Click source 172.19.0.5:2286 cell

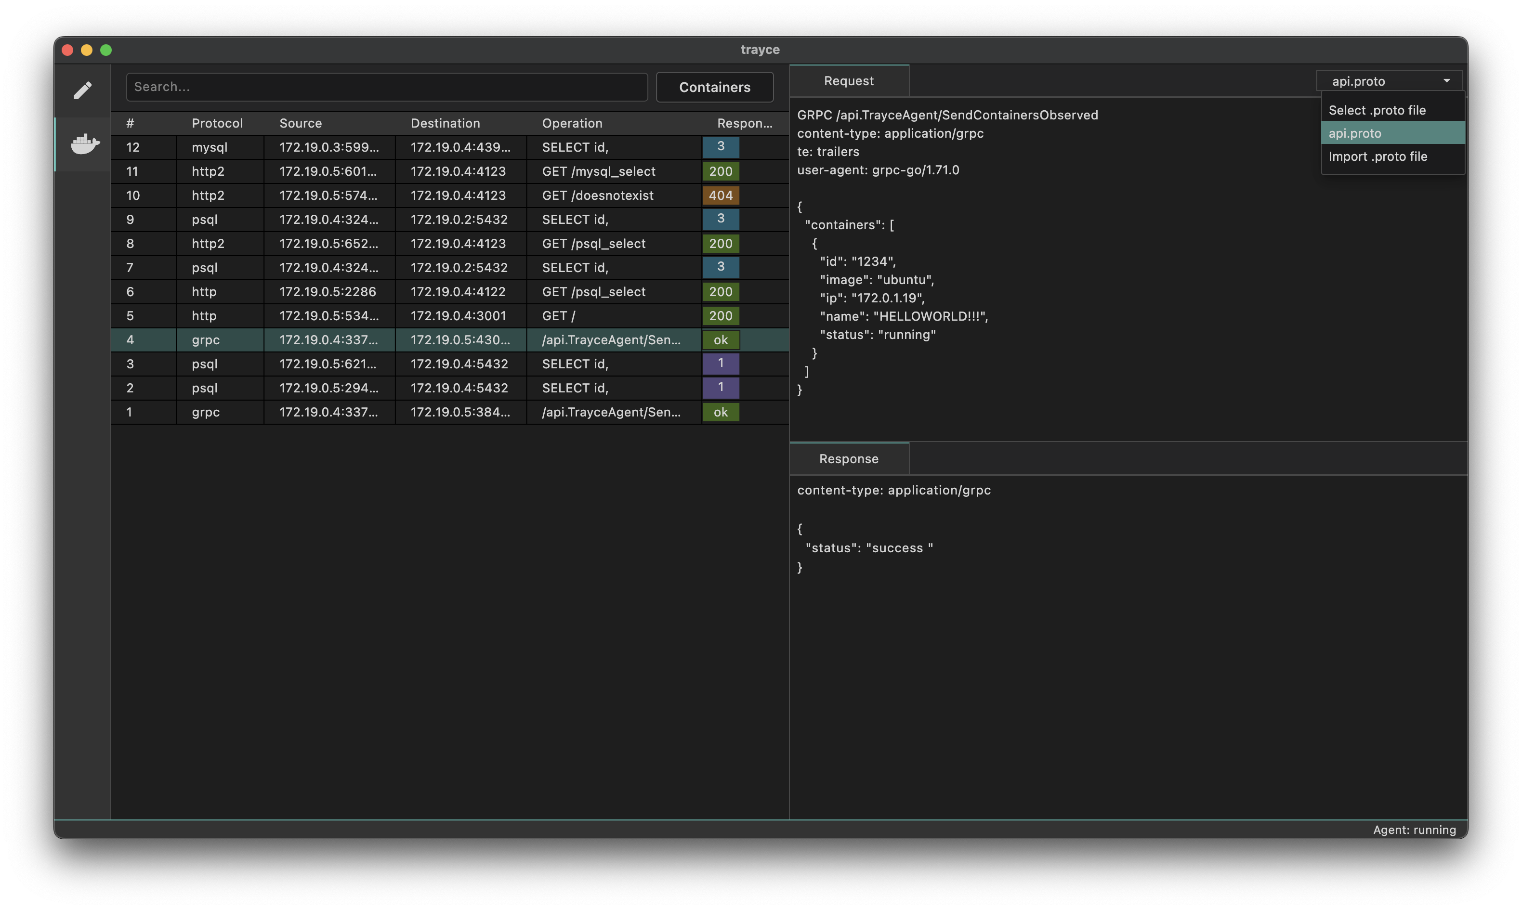(x=329, y=292)
